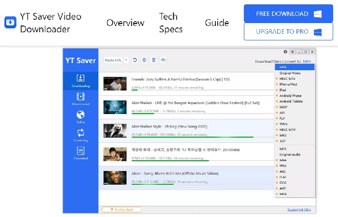Click the FREE DOWNLOAD button
The height and width of the screenshot is (217, 338).
click(x=288, y=13)
